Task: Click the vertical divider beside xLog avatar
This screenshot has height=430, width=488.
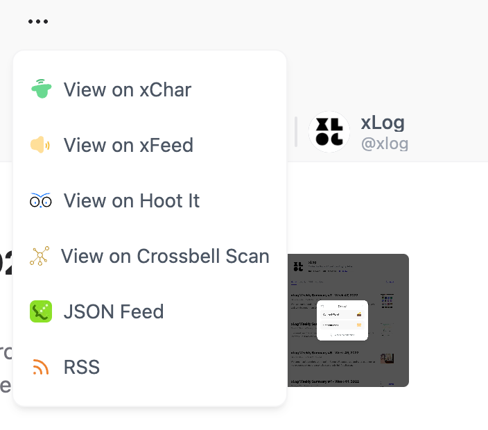Action: point(296,132)
